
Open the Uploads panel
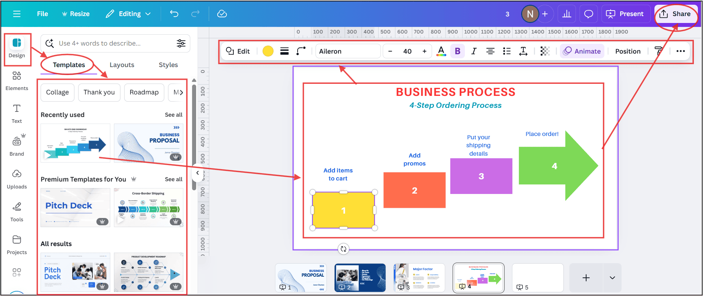(x=17, y=179)
